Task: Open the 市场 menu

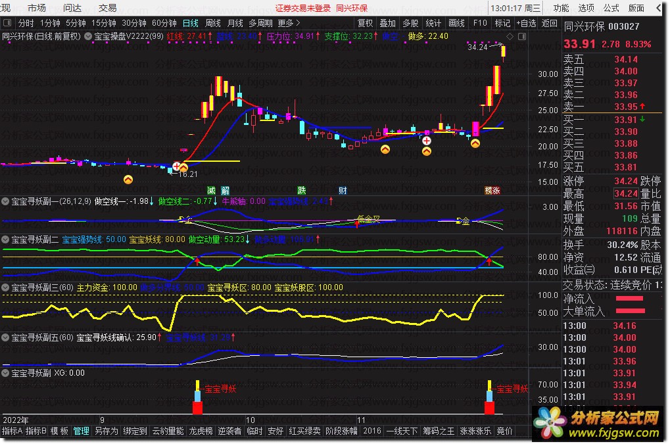Action: click(36, 8)
